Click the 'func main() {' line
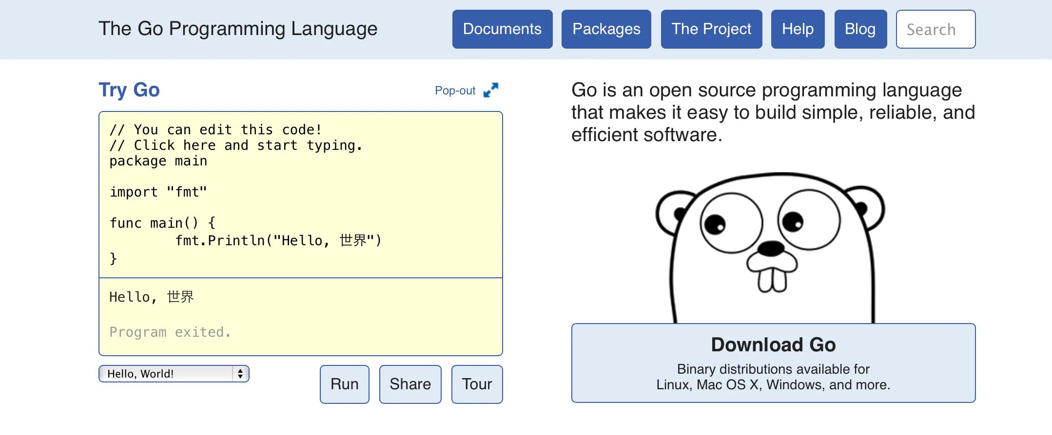Image resolution: width=1052 pixels, height=435 pixels. pyautogui.click(x=162, y=223)
